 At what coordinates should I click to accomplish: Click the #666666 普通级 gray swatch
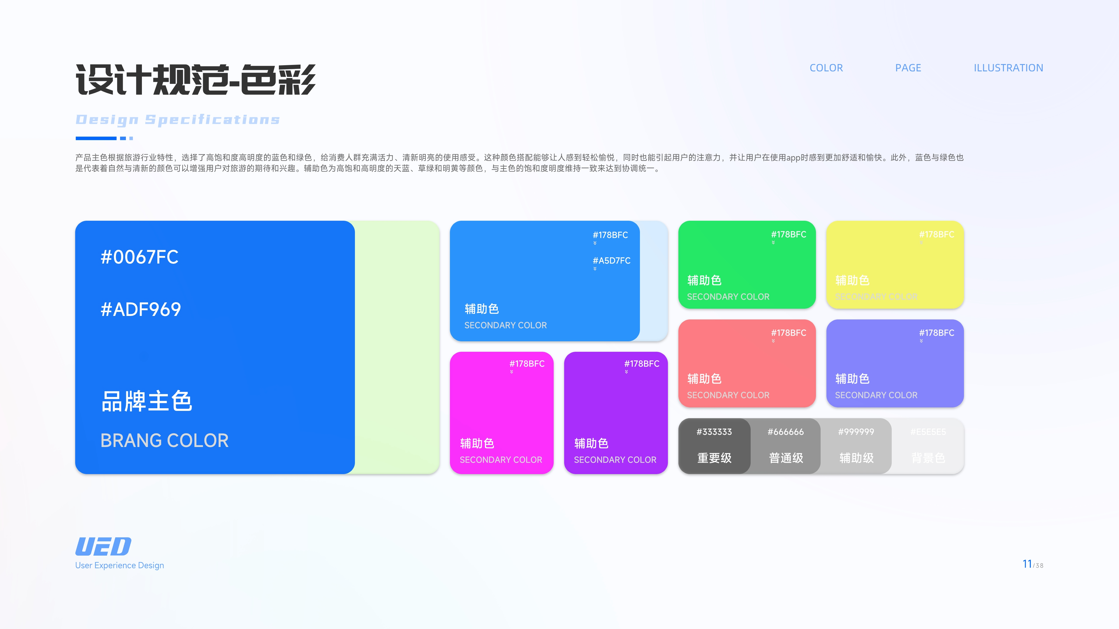[x=785, y=446]
